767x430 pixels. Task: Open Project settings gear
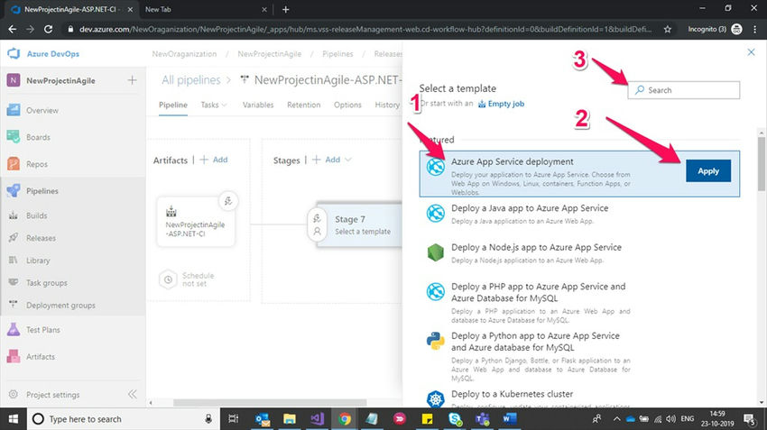[14, 394]
